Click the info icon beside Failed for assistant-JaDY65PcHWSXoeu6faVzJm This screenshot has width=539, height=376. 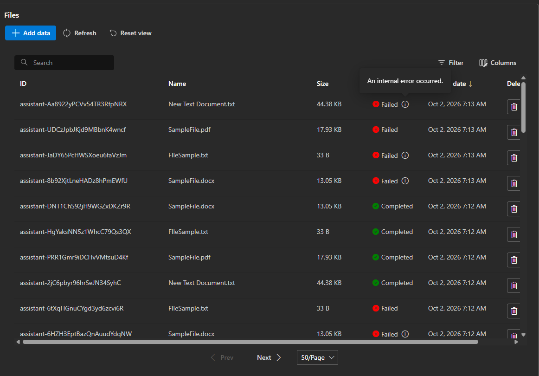[405, 156]
